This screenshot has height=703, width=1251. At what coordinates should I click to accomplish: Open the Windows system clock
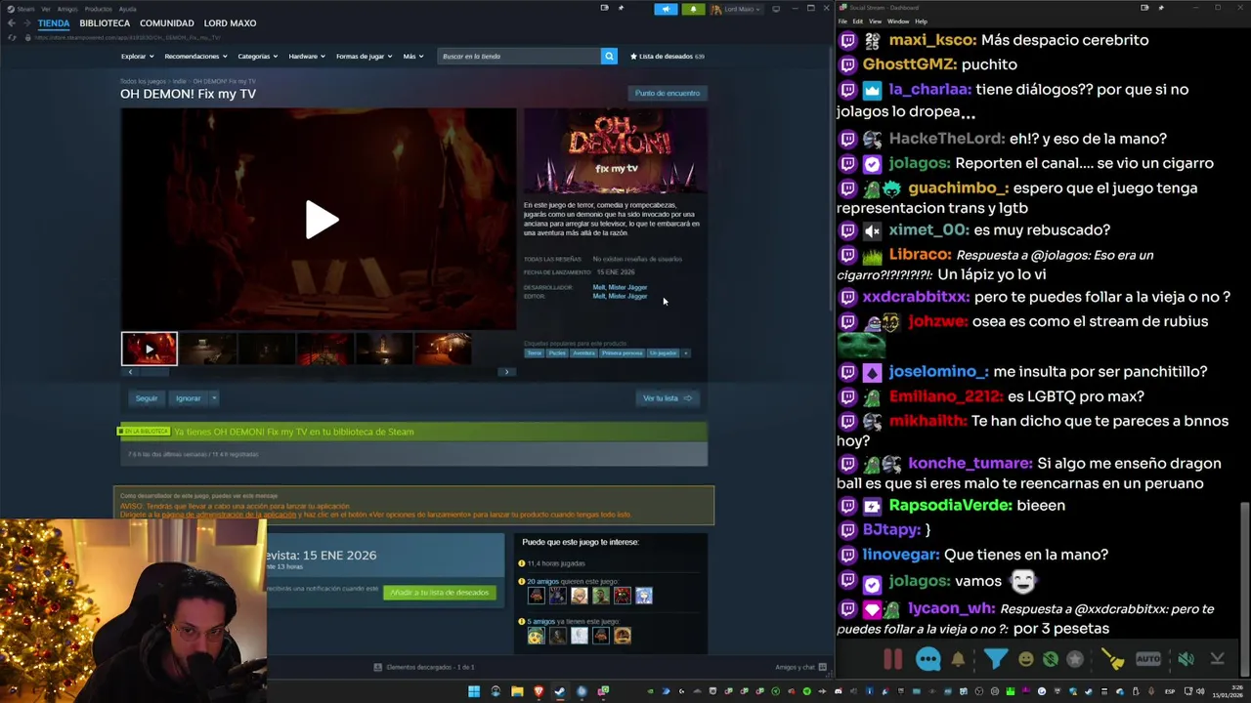1228,691
